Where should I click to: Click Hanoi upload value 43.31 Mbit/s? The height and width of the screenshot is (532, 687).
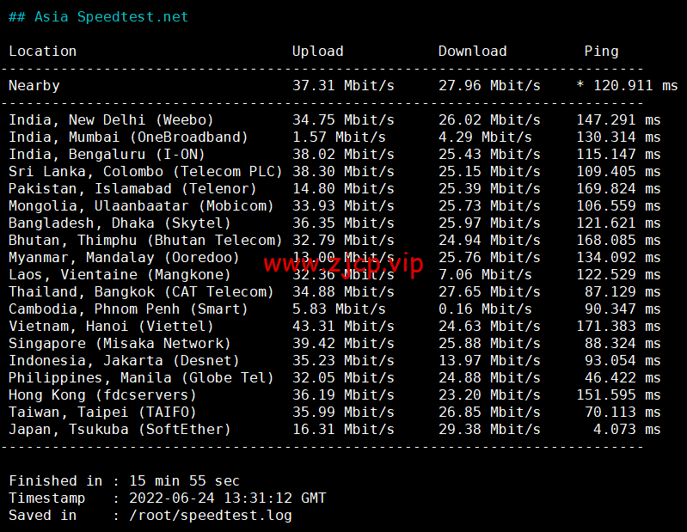point(343,327)
